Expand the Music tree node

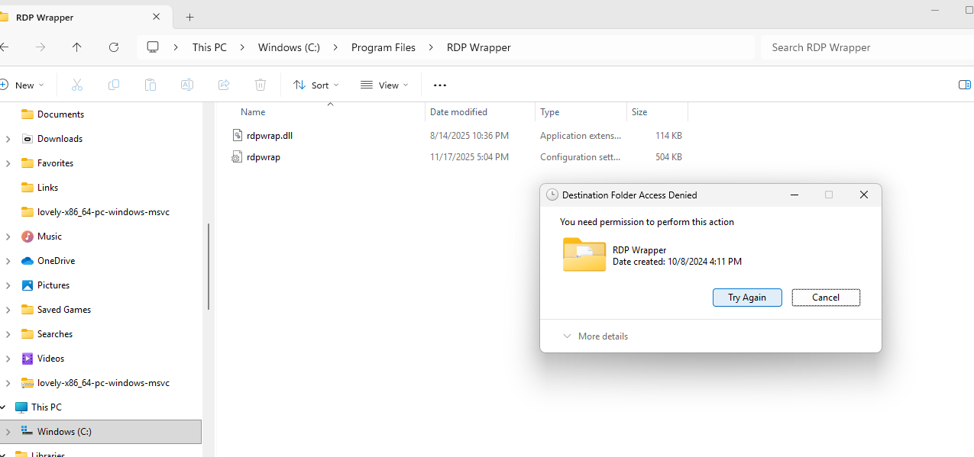8,237
